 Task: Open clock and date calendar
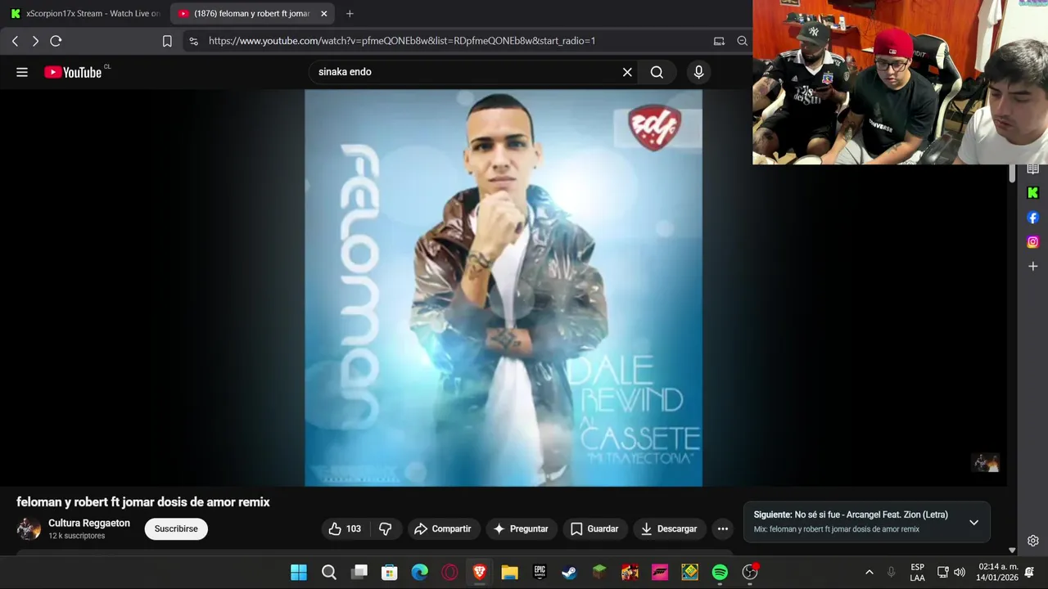(x=997, y=572)
